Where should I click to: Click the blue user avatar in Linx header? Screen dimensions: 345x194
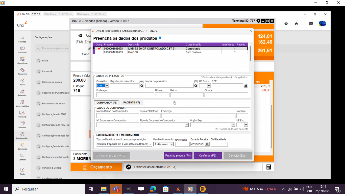coord(322,23)
